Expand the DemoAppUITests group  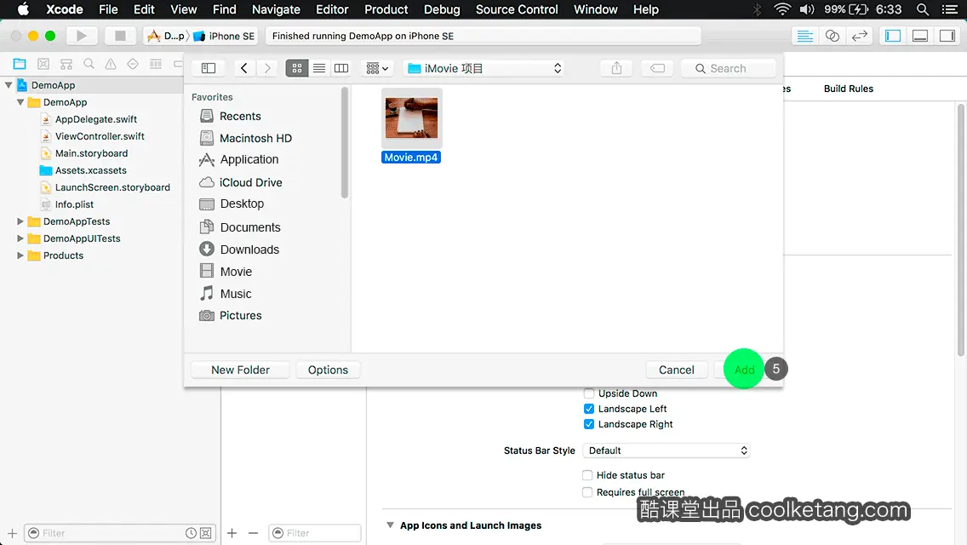tap(20, 238)
